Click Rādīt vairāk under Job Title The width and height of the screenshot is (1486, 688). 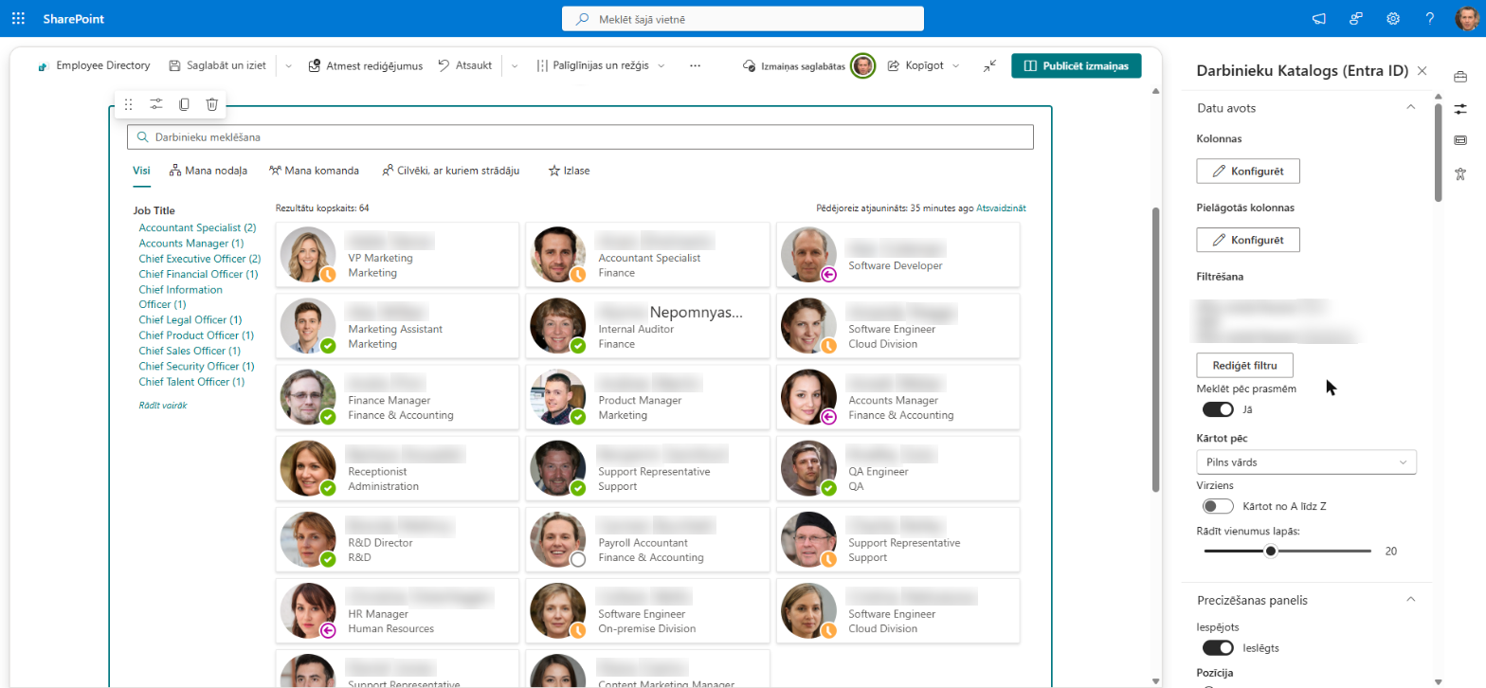[x=163, y=405]
